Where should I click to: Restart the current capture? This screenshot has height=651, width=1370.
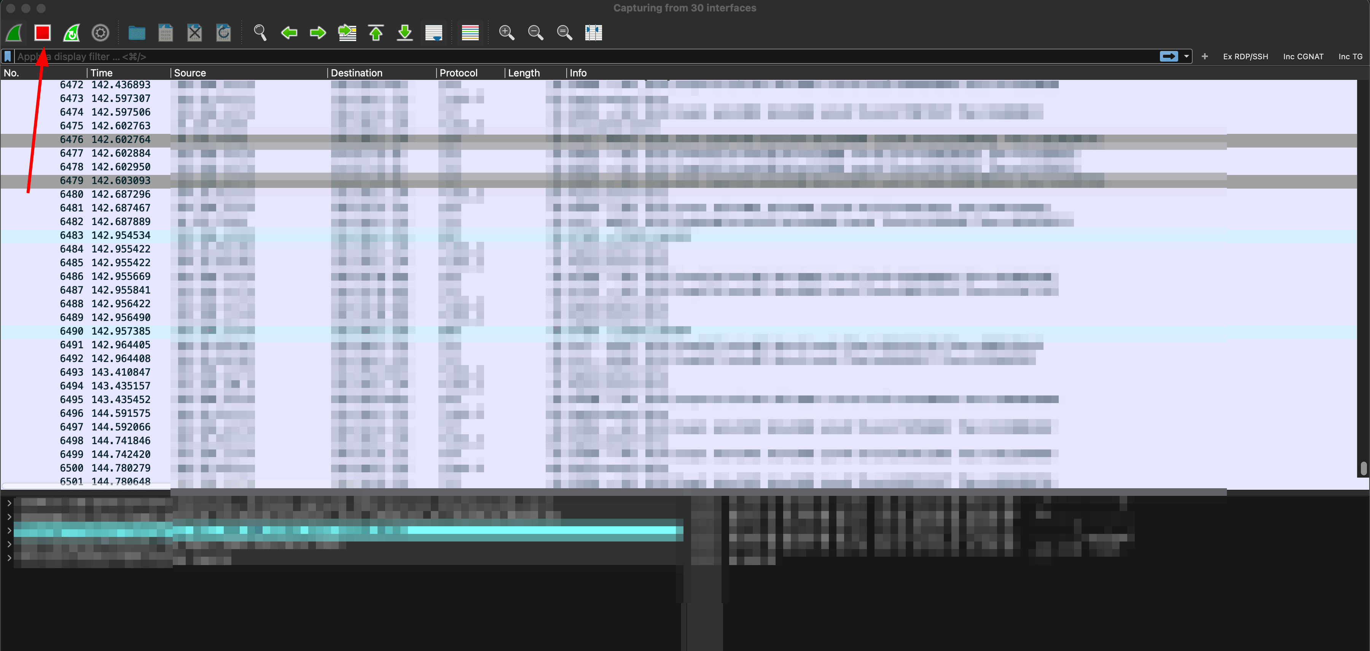point(71,33)
